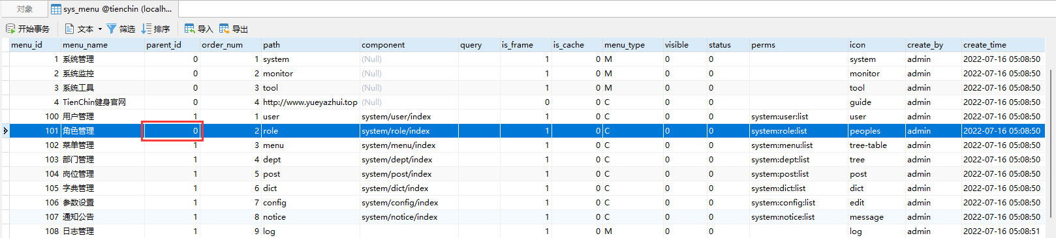Screen dimensions: 1056x238
Task: Click the system:notice:list perms cell
Action: tap(799, 217)
